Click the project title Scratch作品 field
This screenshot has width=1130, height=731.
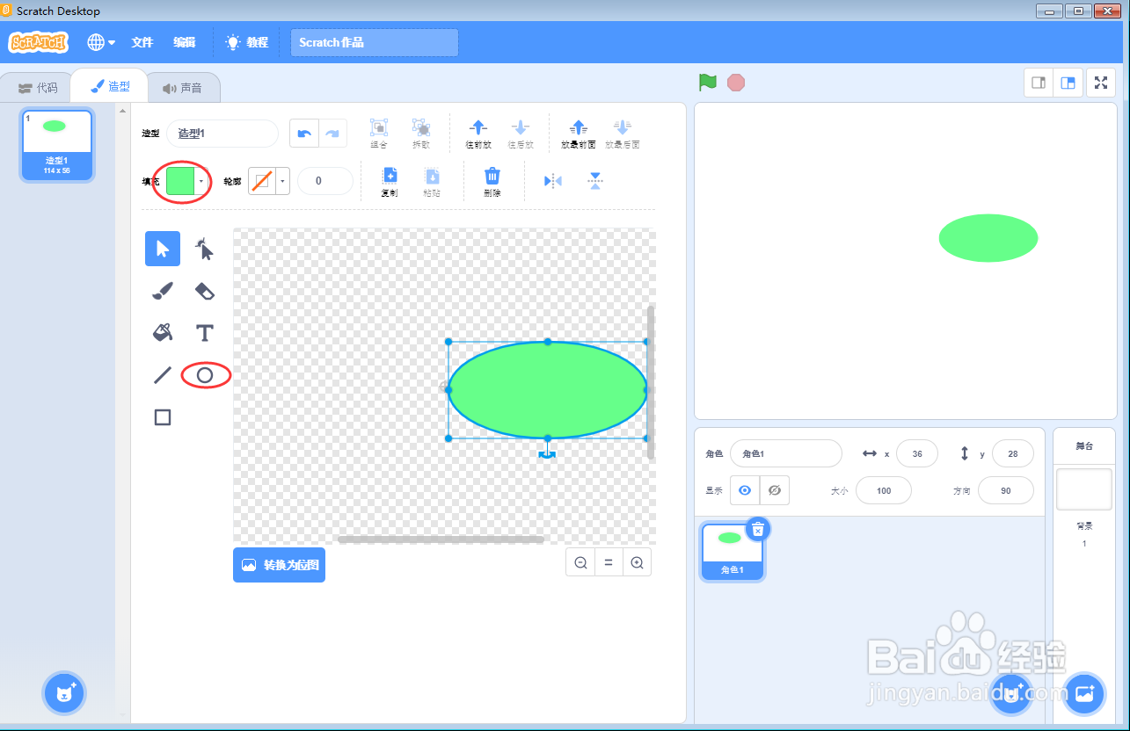(375, 42)
